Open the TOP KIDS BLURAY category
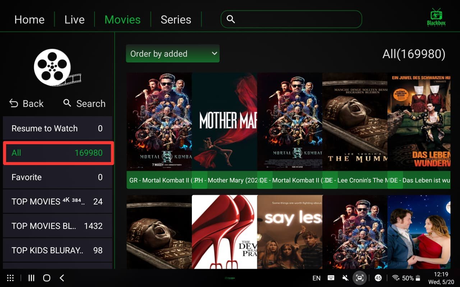The image size is (460, 287). point(57,250)
